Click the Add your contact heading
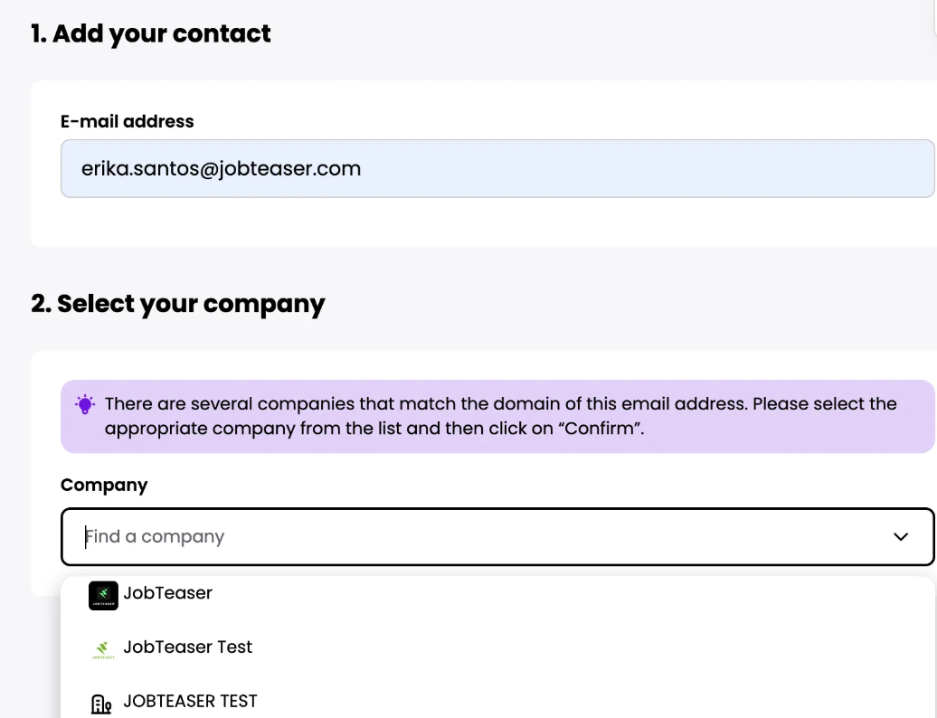937x718 pixels. click(x=151, y=34)
